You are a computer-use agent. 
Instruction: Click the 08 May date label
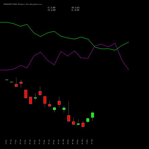pyautogui.click(x=82, y=142)
